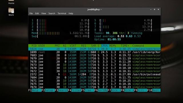This screenshot has height=103, width=183.
Task: Maximize the terminal window
Action: coord(154,9)
